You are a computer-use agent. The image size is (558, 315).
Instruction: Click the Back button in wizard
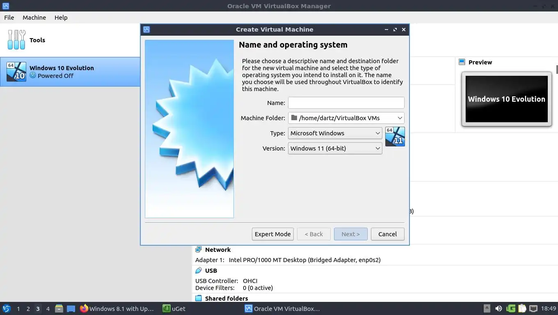pos(313,234)
